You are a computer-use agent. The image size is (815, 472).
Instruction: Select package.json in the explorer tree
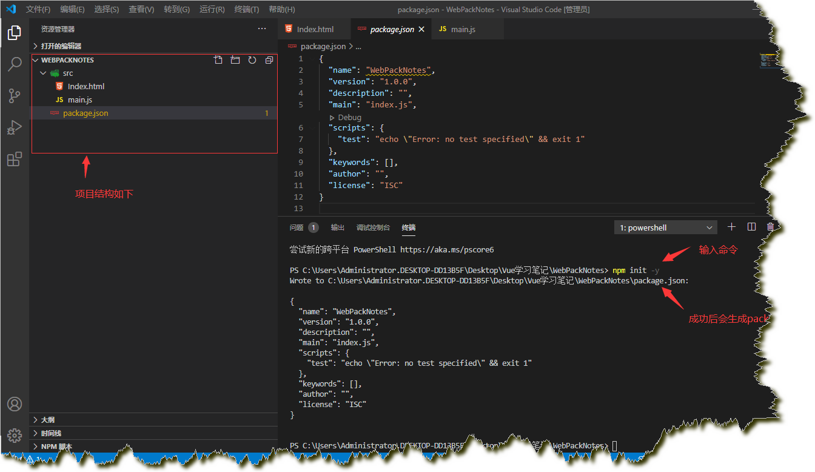(155, 113)
